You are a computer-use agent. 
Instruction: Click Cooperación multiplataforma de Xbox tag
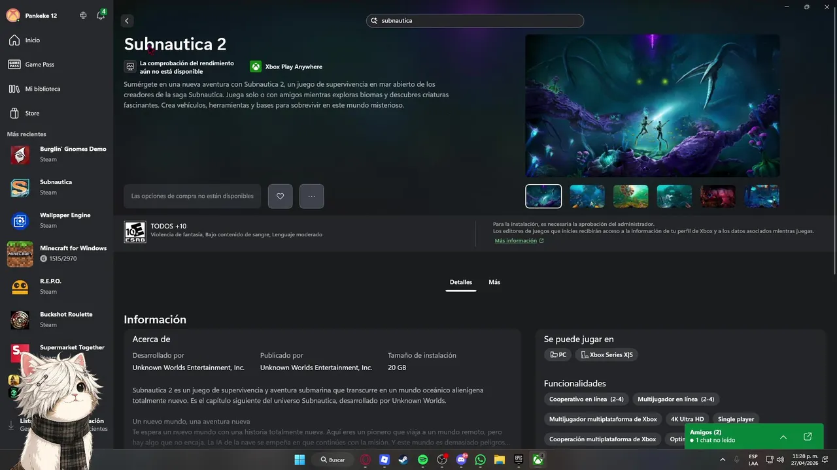pyautogui.click(x=602, y=439)
